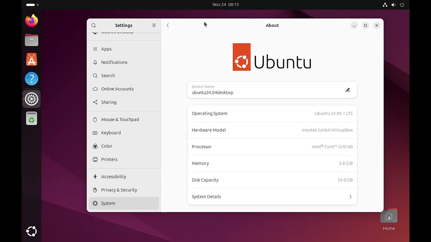Click the Operating System label
The width and height of the screenshot is (431, 242).
[x=209, y=113]
